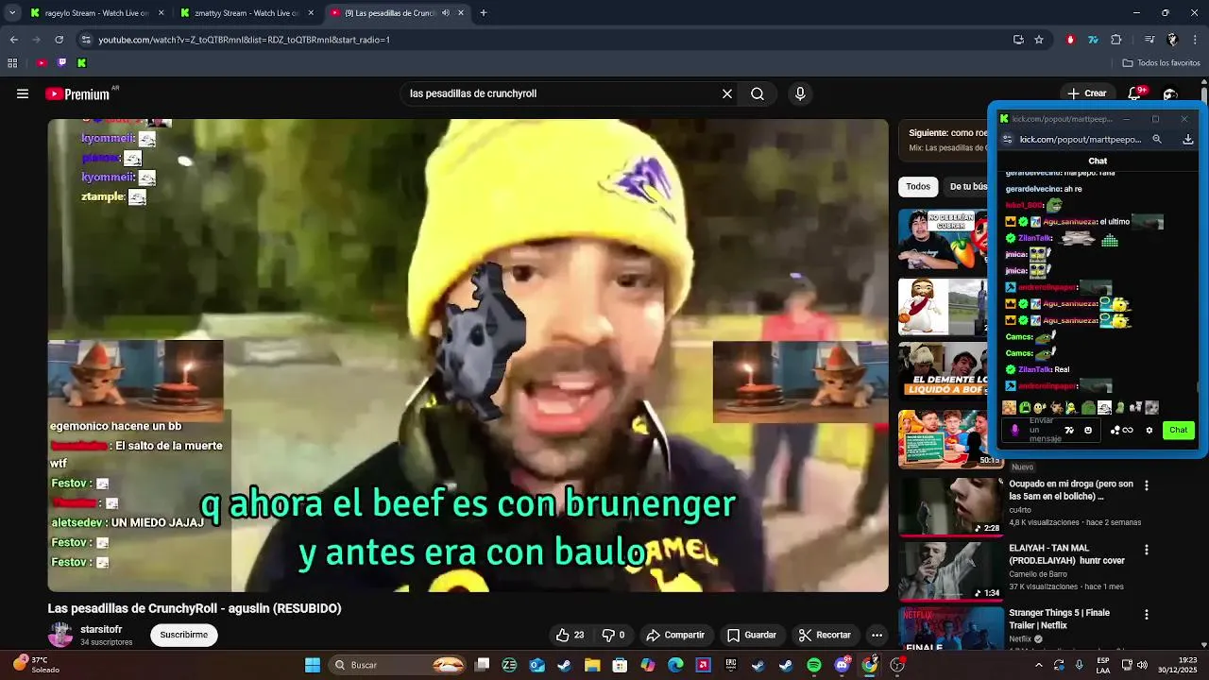
Task: Switch to zmattyy Stream browser tab
Action: point(246,13)
